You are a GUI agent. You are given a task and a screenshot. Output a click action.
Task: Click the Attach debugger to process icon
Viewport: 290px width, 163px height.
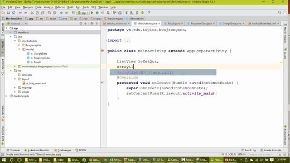[108, 13]
